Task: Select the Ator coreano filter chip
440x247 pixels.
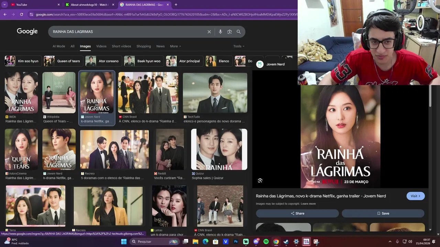Action: [103, 61]
